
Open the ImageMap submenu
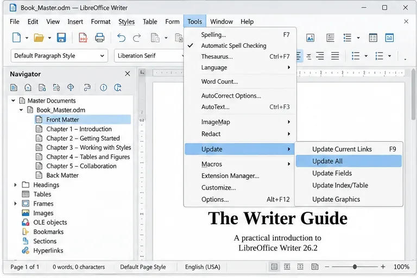click(240, 122)
